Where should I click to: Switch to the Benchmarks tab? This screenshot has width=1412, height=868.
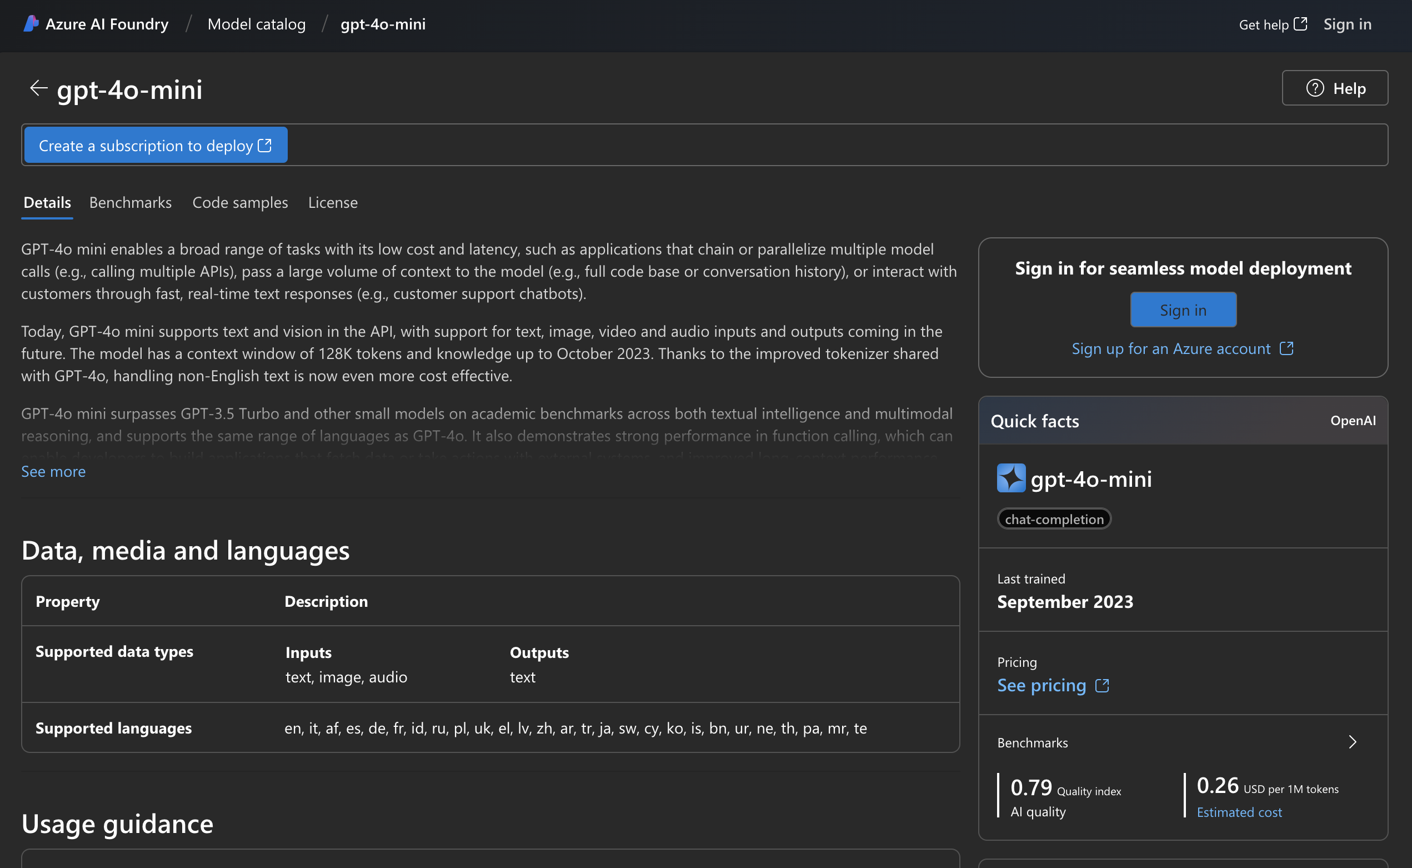[x=130, y=203]
